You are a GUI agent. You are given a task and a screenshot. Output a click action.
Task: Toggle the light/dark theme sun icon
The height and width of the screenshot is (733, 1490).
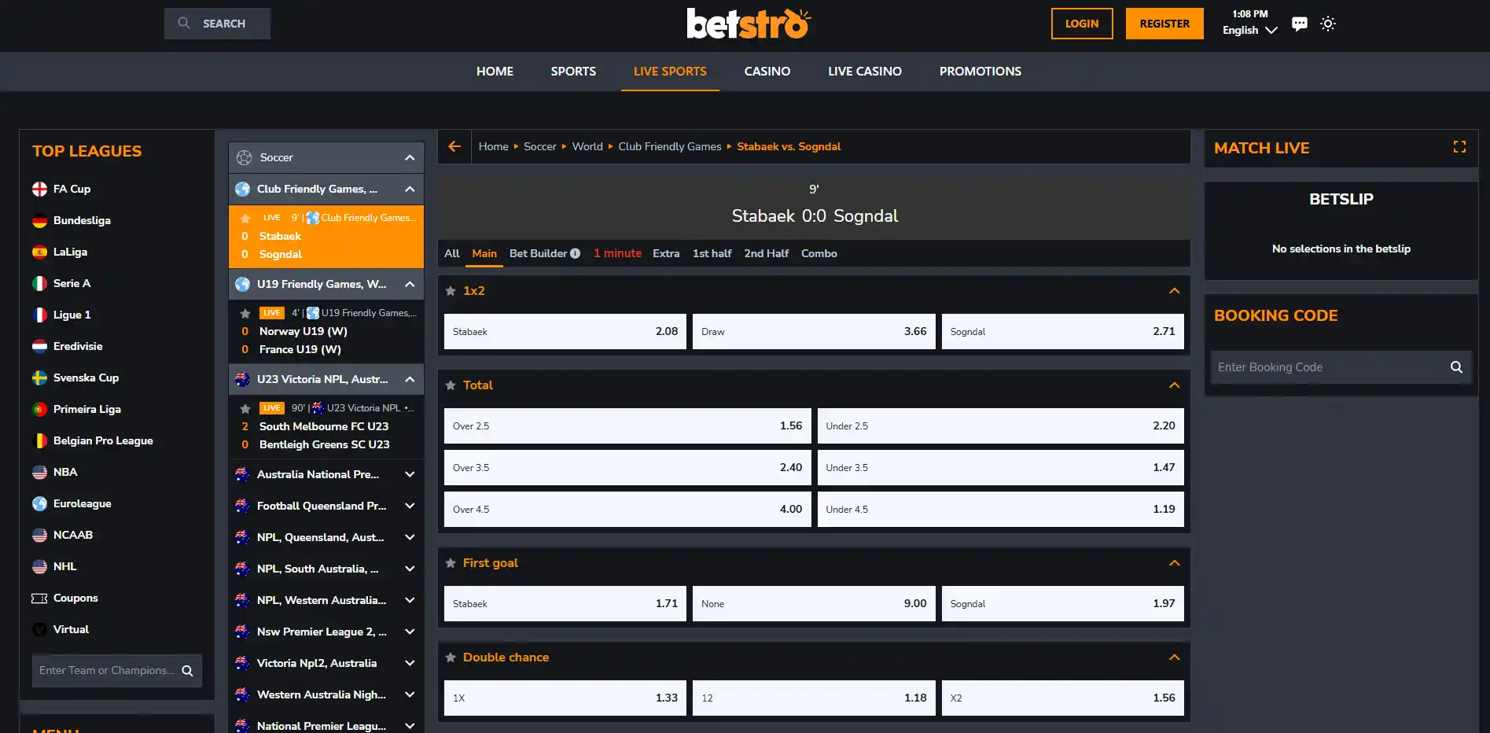pyautogui.click(x=1328, y=24)
